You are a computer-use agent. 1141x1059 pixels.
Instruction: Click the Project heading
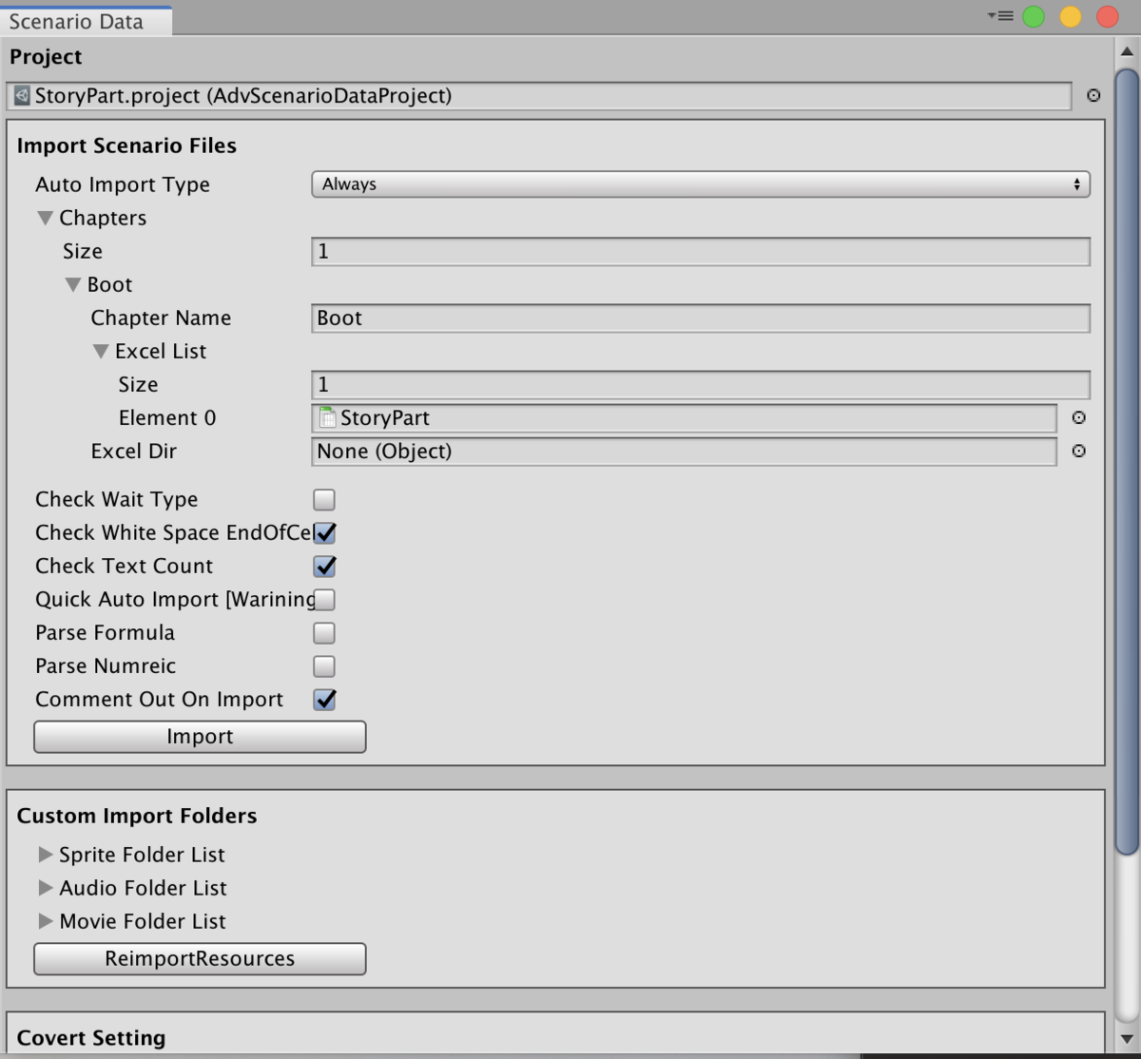click(46, 57)
